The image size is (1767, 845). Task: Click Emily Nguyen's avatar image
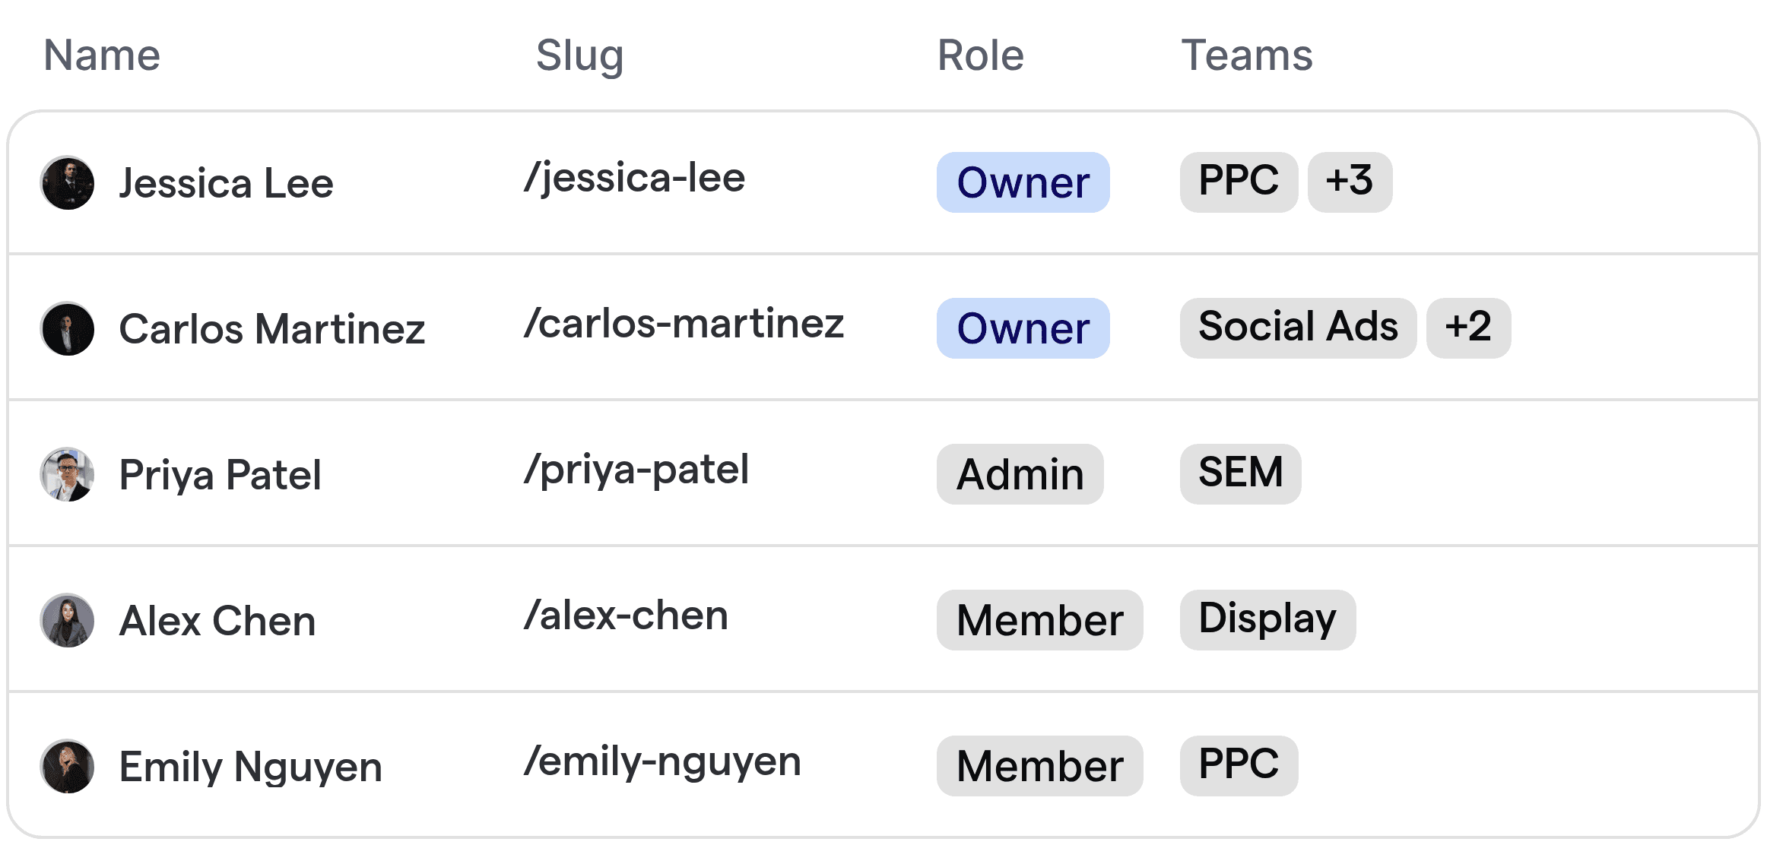tap(68, 767)
